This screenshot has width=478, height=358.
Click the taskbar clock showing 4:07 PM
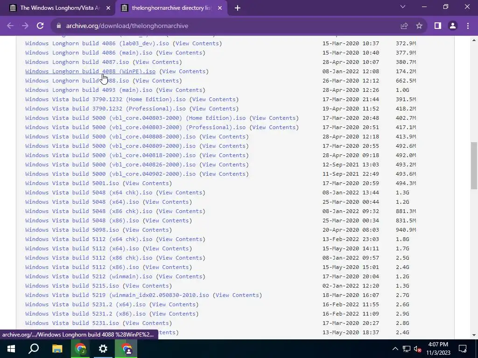point(438,349)
